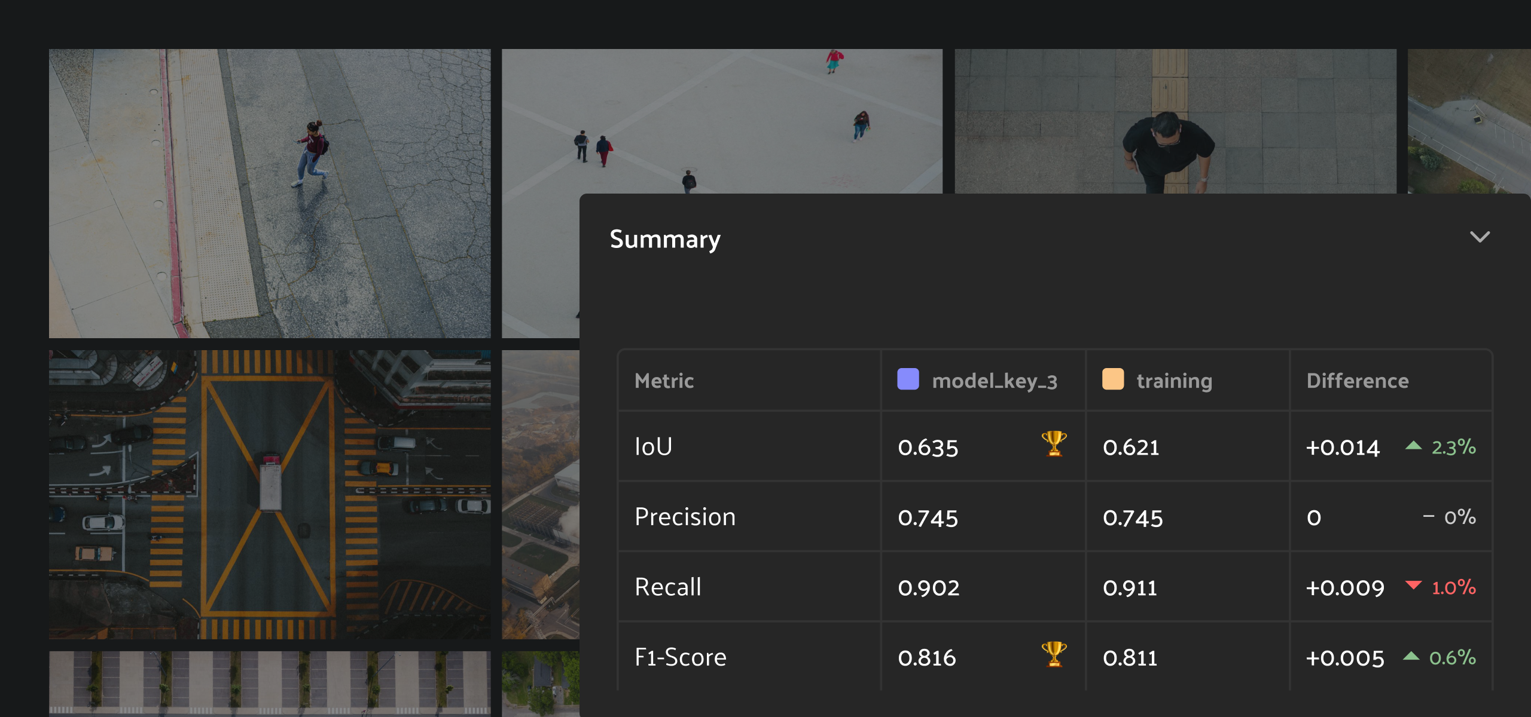
Task: Select the model_key_3 column header
Action: point(994,381)
